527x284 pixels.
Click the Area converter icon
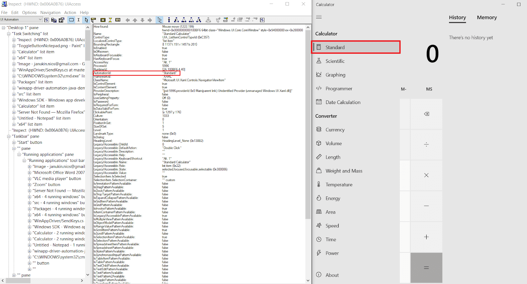[319, 212]
